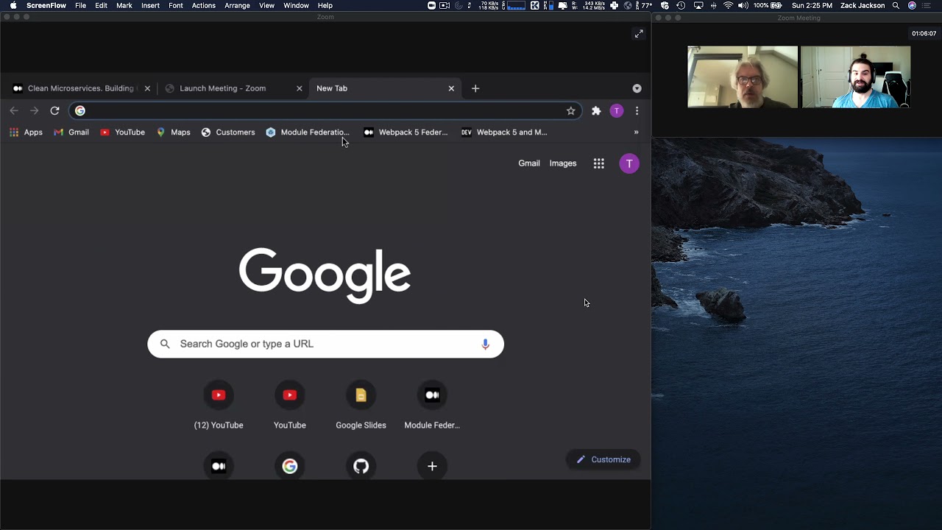
Task: Open Spotlight search in the menu bar
Action: pyautogui.click(x=896, y=5)
